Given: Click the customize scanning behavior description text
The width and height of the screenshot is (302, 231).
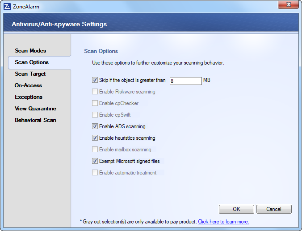Looking at the screenshot, I should click(158, 63).
